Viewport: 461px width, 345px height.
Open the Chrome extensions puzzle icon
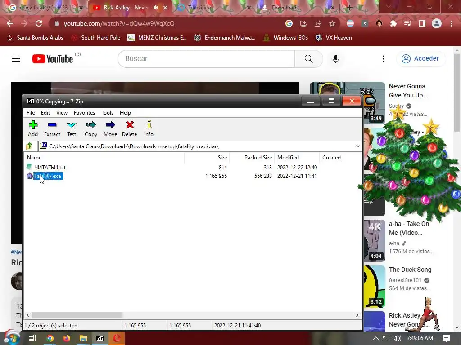click(x=393, y=23)
